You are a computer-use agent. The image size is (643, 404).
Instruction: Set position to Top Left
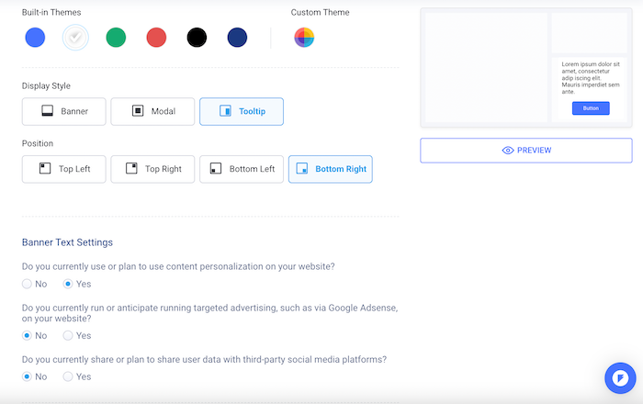[x=64, y=169]
